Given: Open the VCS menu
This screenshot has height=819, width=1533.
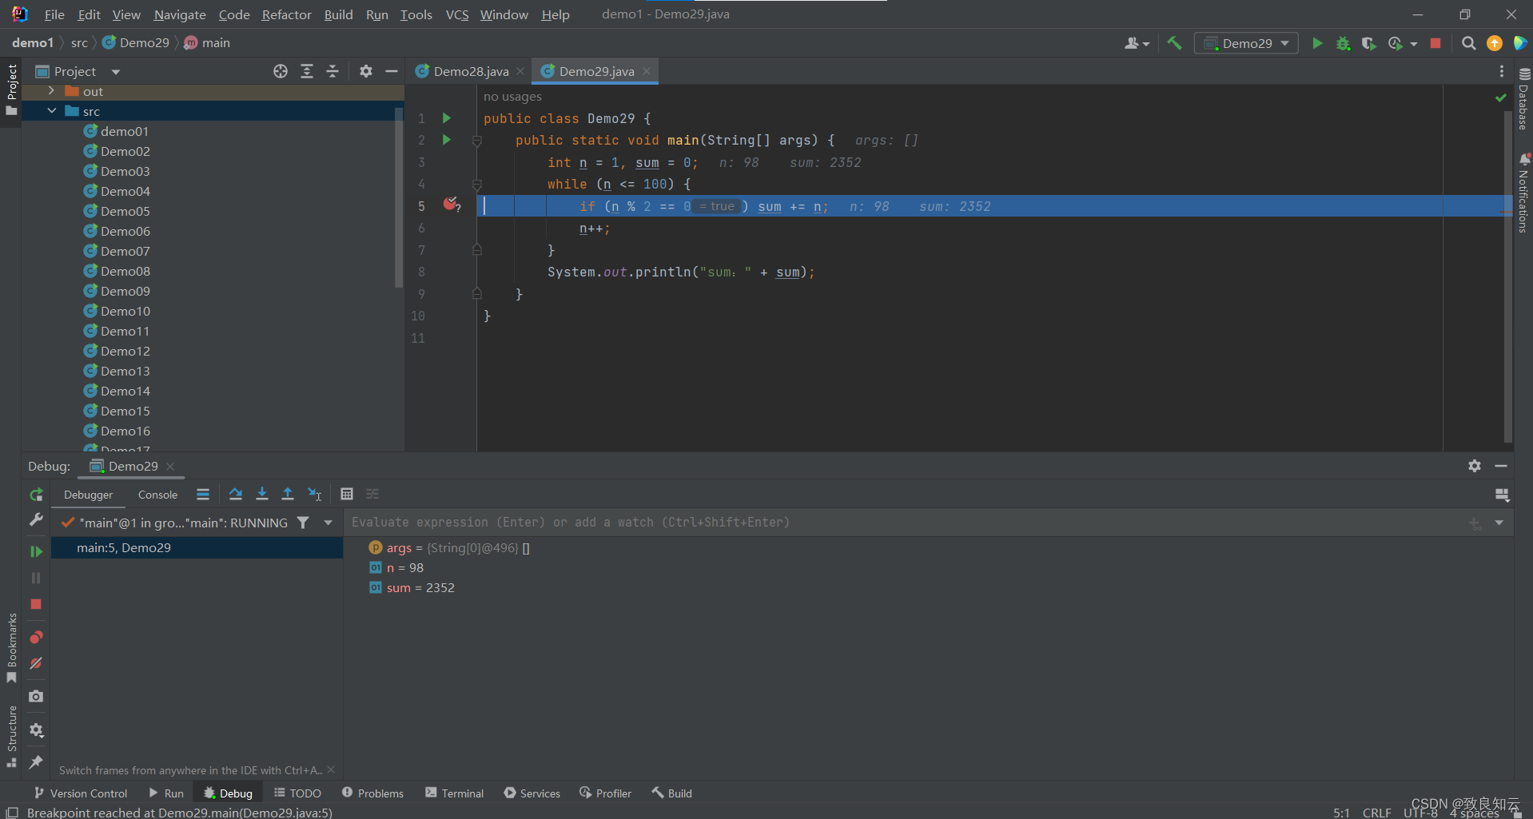Looking at the screenshot, I should coord(457,14).
